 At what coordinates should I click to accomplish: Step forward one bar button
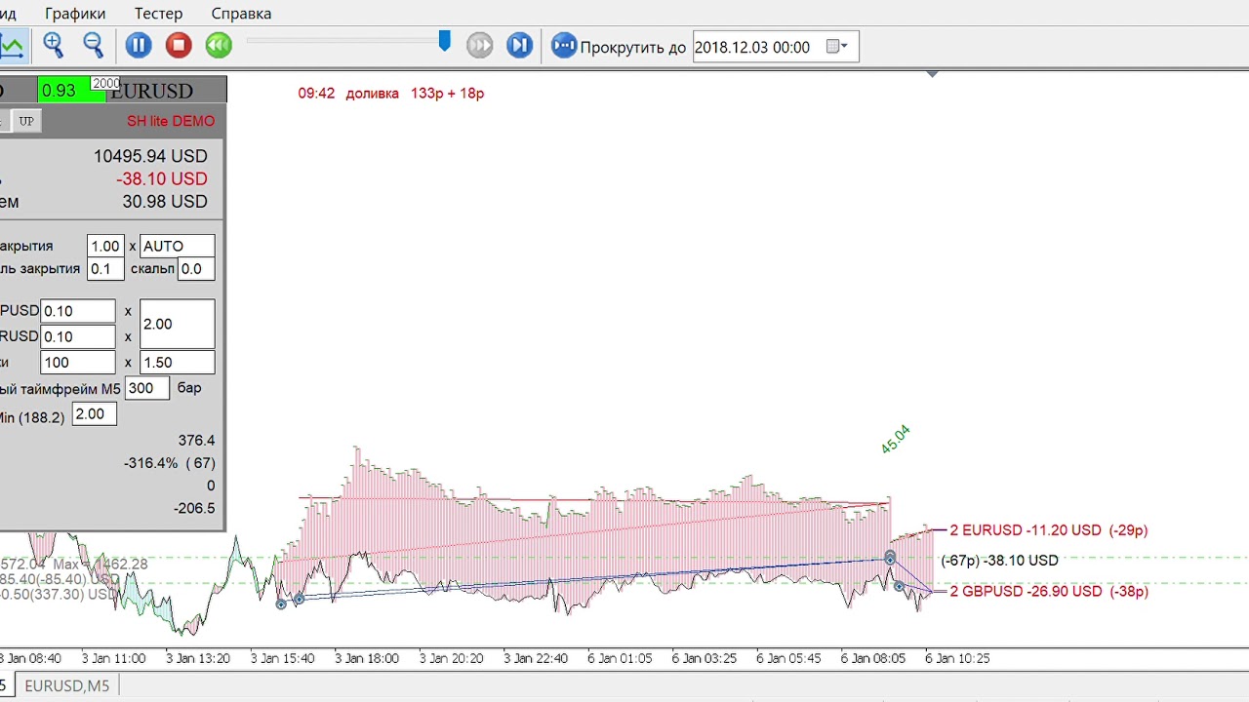(520, 45)
